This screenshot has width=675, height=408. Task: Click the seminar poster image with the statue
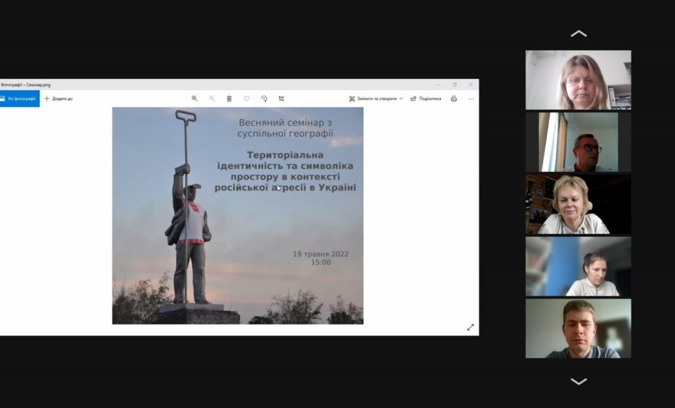pyautogui.click(x=237, y=216)
